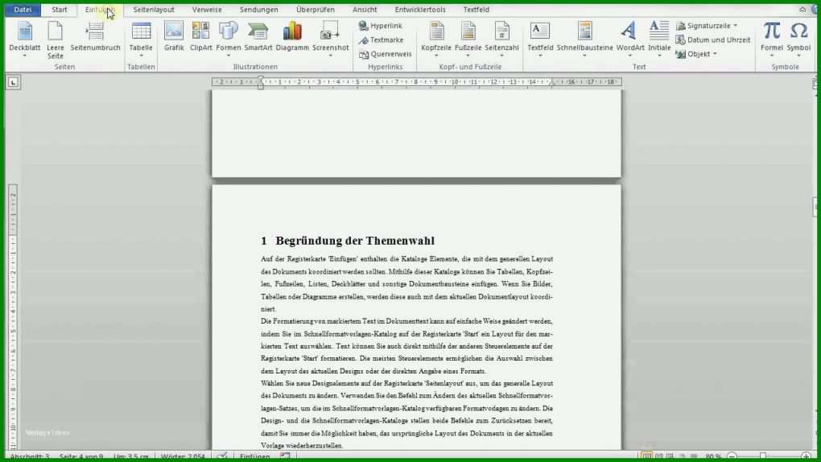821x462 pixels.
Task: Click the zoom out minus button
Action: click(x=732, y=456)
